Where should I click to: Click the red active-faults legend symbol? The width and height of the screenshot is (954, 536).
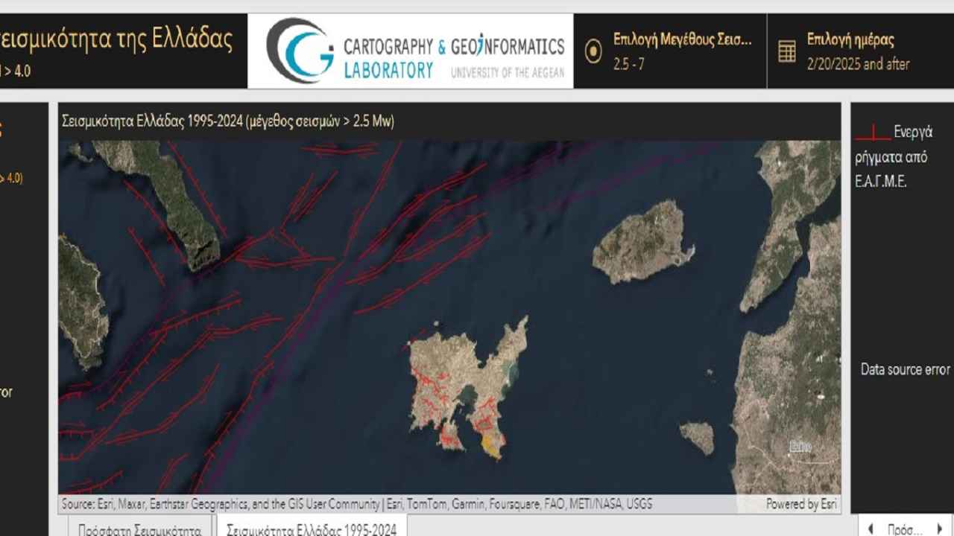click(x=873, y=134)
